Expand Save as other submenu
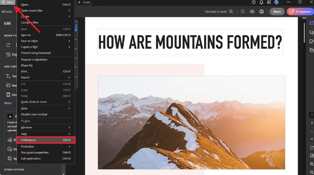The height and width of the screenshot is (175, 314). point(45,41)
